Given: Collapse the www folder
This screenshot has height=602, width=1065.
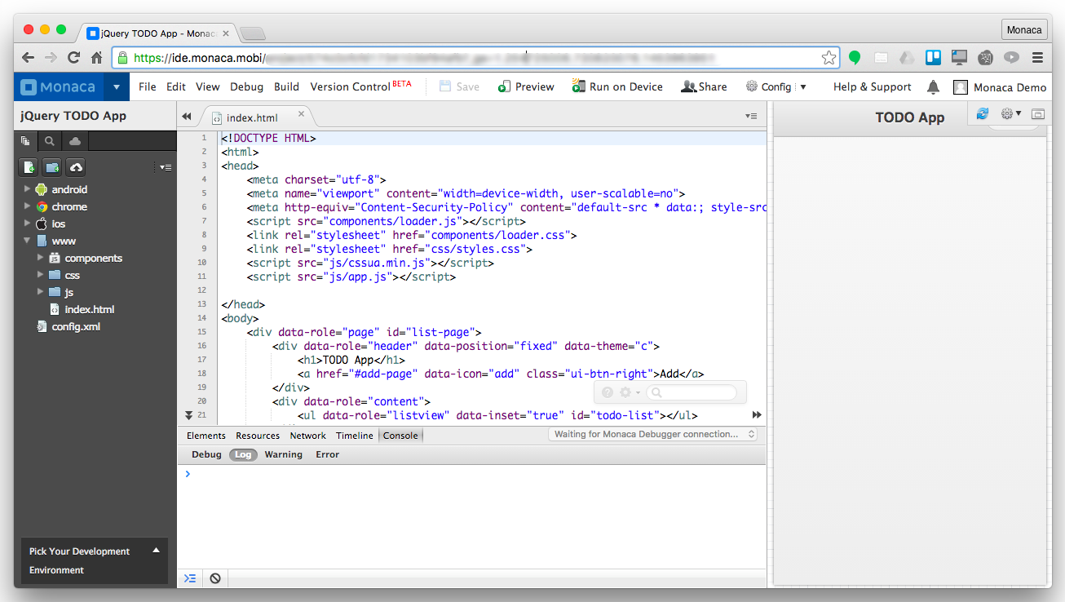Looking at the screenshot, I should click(27, 241).
